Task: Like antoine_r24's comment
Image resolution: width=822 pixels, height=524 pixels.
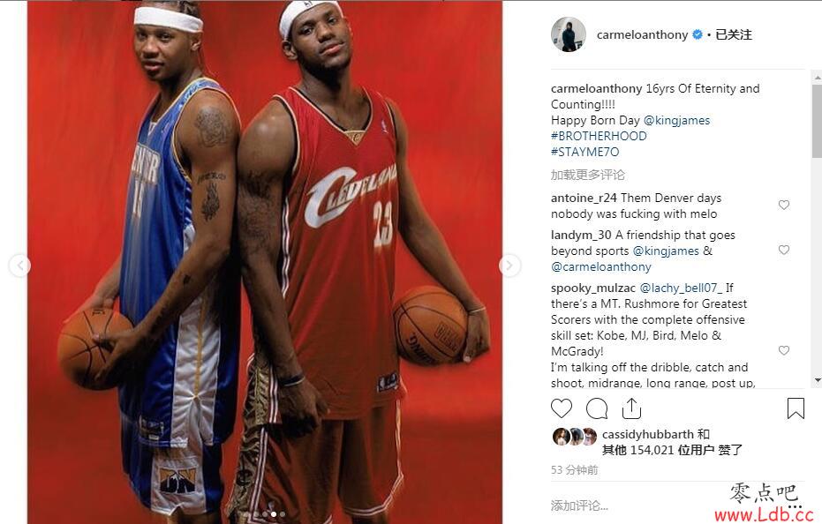Action: point(784,205)
